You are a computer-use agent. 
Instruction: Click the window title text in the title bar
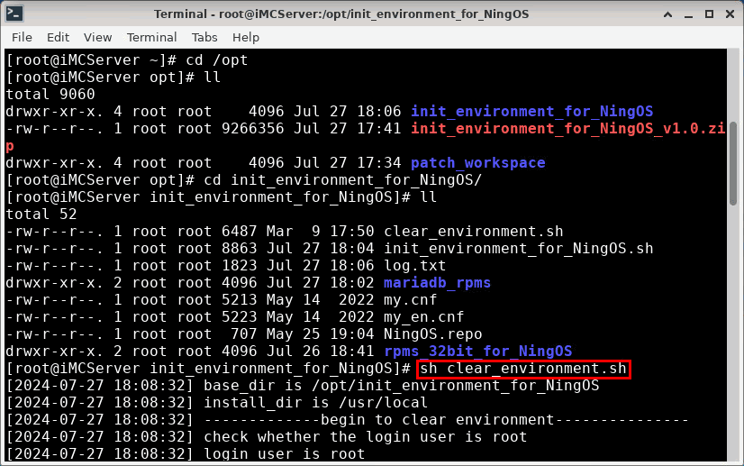pyautogui.click(x=341, y=14)
